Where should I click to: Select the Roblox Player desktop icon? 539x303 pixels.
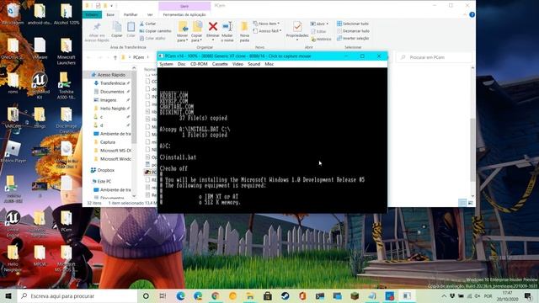tap(13, 151)
